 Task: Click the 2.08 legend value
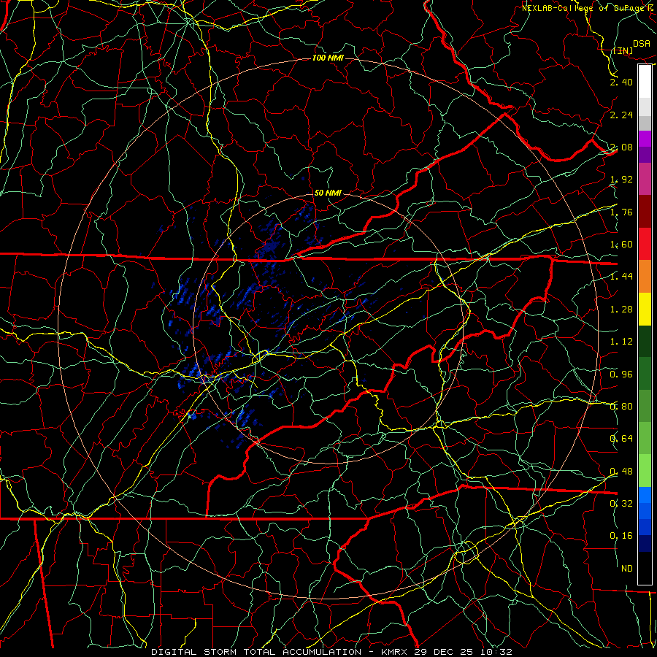[x=621, y=147]
